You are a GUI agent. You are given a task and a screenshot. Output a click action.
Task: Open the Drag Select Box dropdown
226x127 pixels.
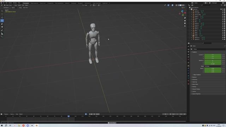[x=26, y=8]
